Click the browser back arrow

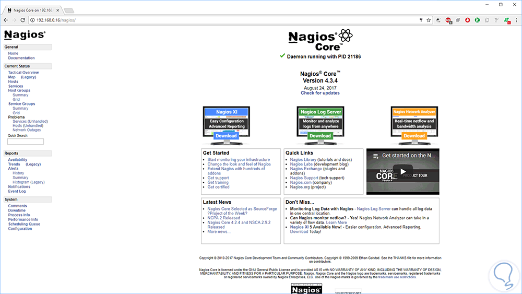[x=6, y=20]
